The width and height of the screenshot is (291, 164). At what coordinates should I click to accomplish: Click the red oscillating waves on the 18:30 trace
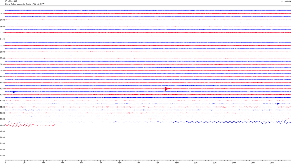pyautogui.click(x=30, y=125)
